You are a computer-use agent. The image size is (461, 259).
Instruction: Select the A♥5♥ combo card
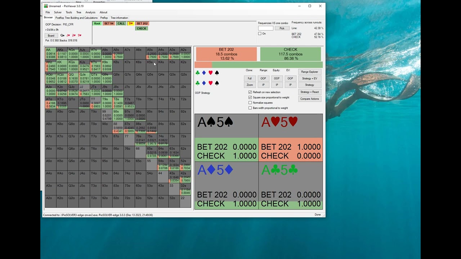[291, 138]
